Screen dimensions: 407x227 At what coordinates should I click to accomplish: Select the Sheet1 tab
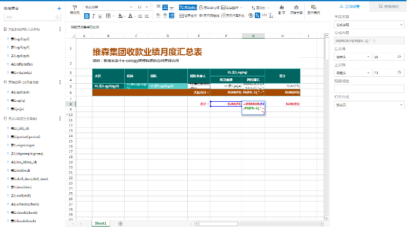(101, 223)
